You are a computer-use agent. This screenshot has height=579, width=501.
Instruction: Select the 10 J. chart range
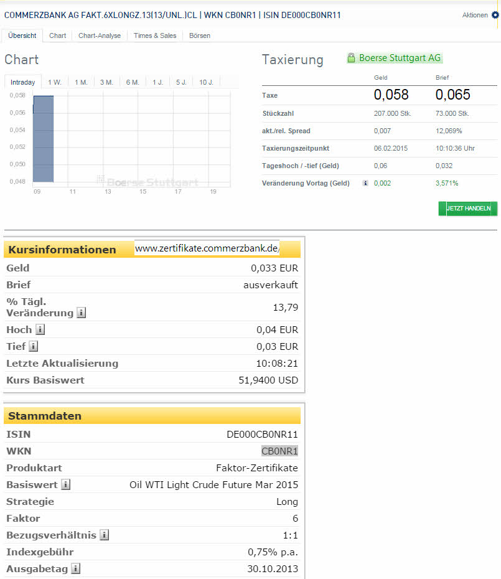[x=207, y=82]
